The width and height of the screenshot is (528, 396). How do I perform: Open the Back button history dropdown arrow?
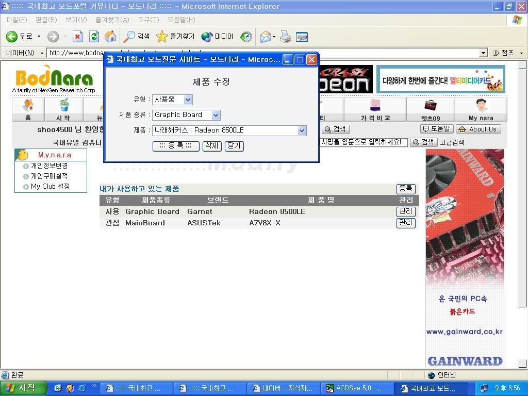click(x=39, y=37)
